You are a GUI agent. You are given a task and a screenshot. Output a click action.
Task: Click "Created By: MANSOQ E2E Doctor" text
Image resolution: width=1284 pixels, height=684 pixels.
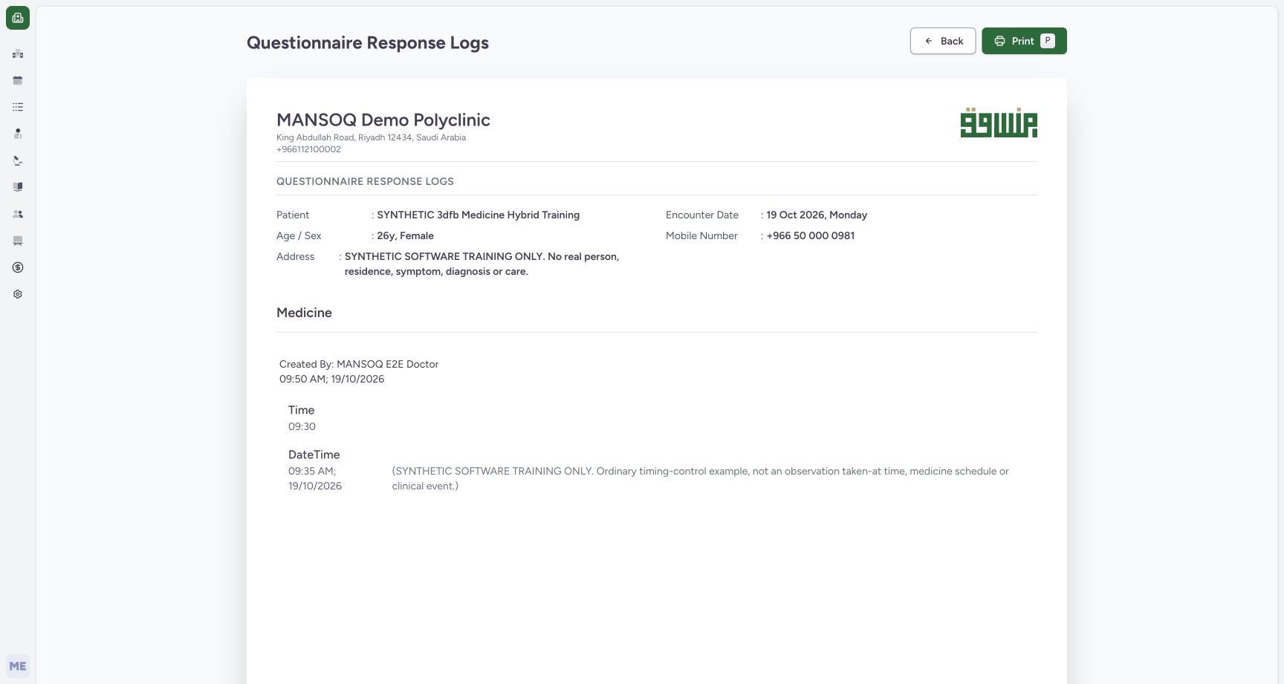coord(359,364)
